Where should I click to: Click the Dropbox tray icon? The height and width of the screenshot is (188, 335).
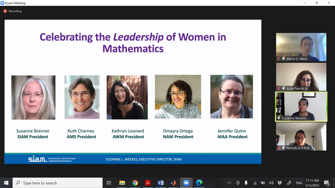pos(280,183)
